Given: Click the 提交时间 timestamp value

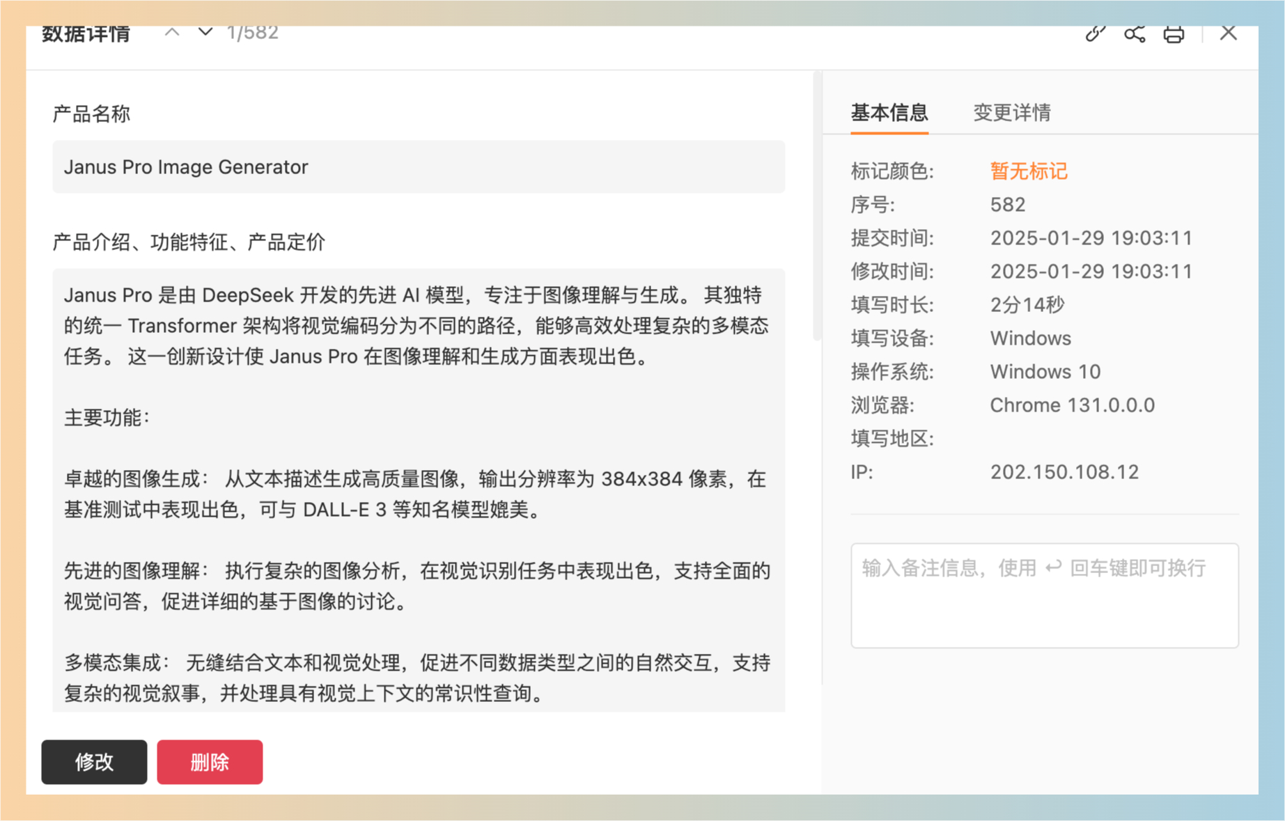Looking at the screenshot, I should click(x=1091, y=238).
